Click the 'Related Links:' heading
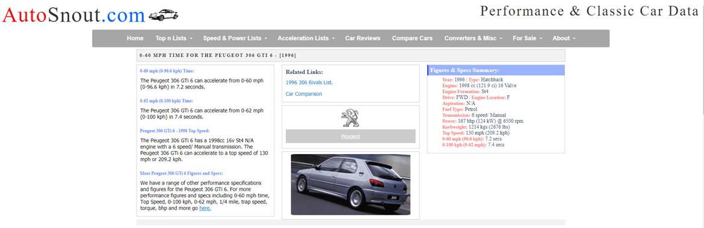Viewport: 704px width, 228px height. pos(304,72)
